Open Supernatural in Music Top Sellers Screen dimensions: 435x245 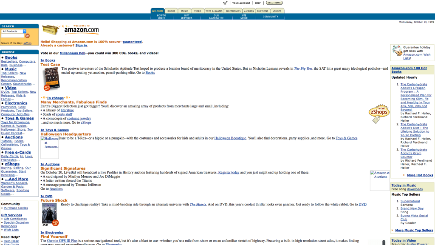tap(410, 201)
